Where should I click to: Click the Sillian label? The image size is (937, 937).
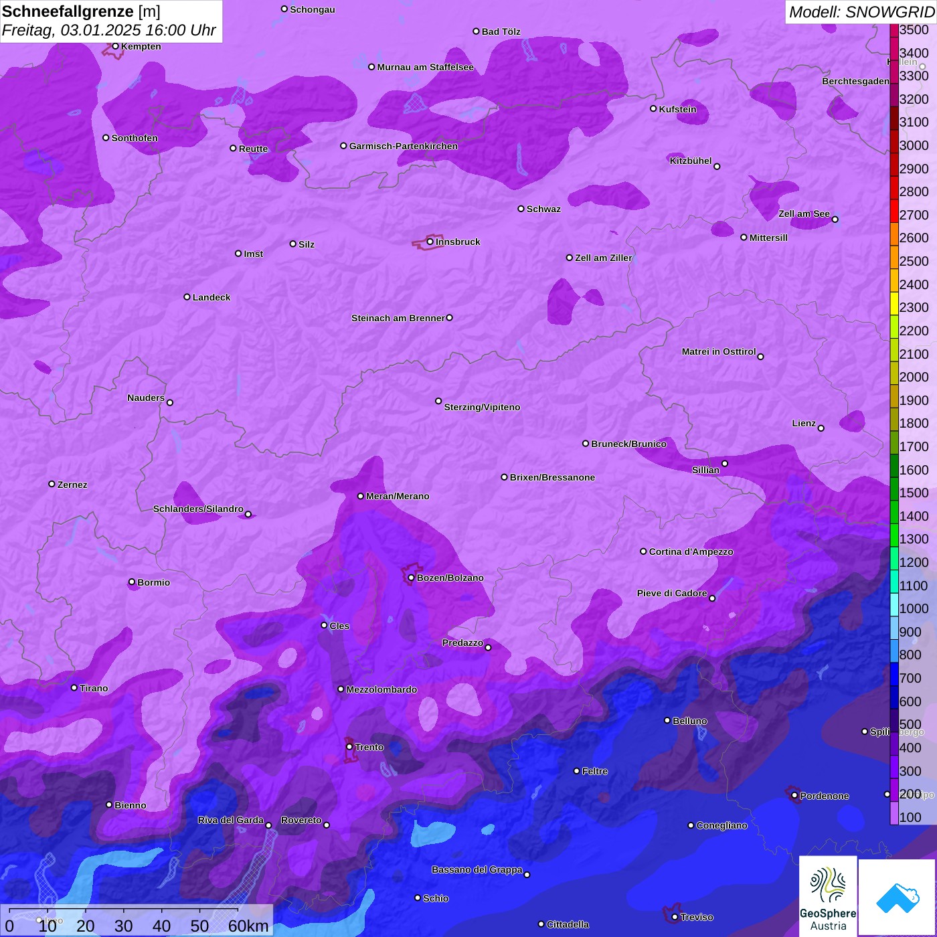pos(705,470)
